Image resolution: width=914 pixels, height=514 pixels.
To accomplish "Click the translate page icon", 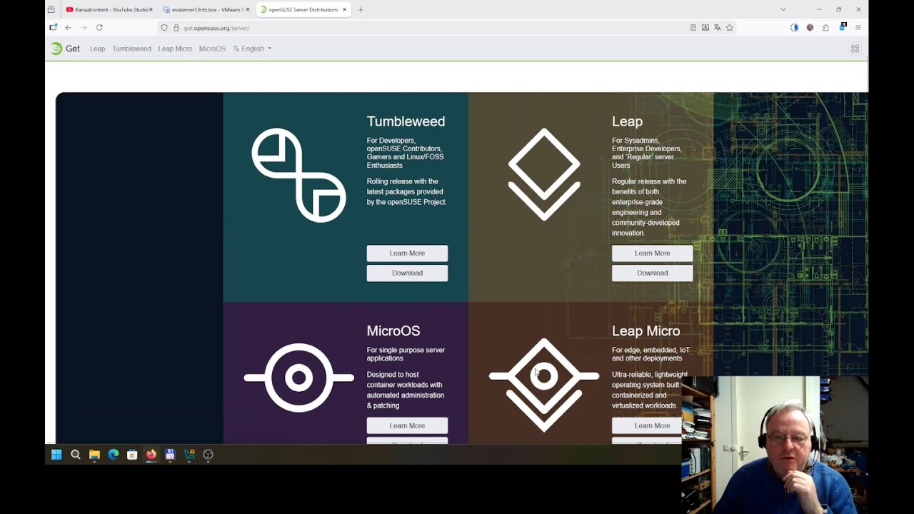I will point(718,28).
